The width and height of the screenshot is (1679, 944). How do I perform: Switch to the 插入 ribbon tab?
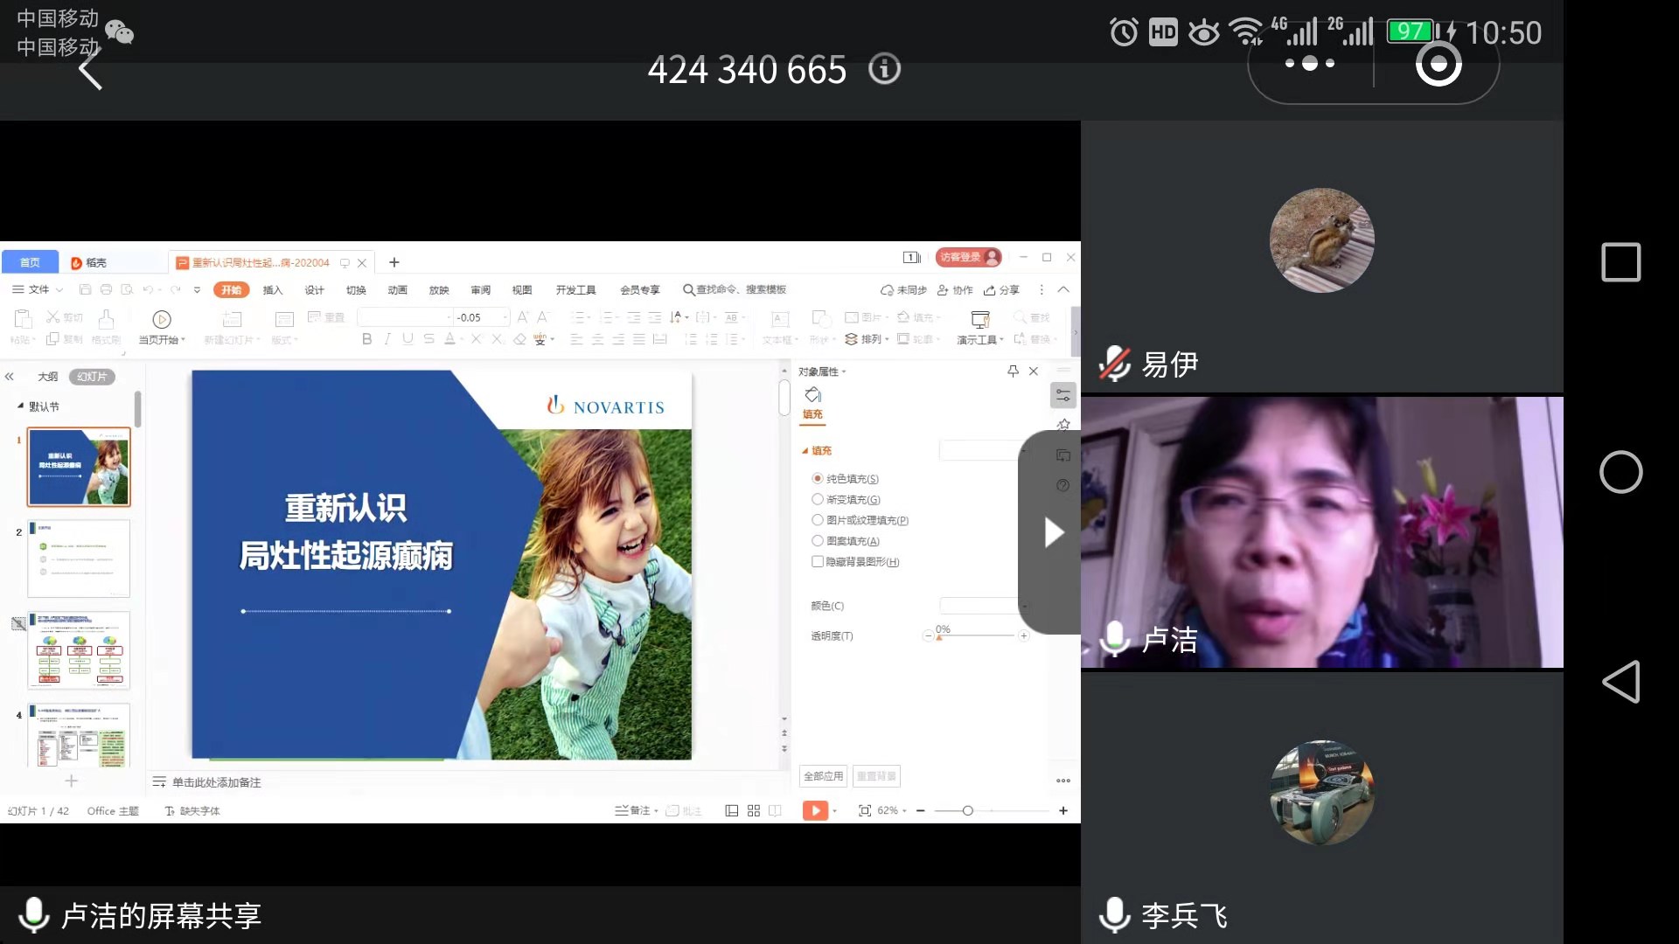(272, 289)
